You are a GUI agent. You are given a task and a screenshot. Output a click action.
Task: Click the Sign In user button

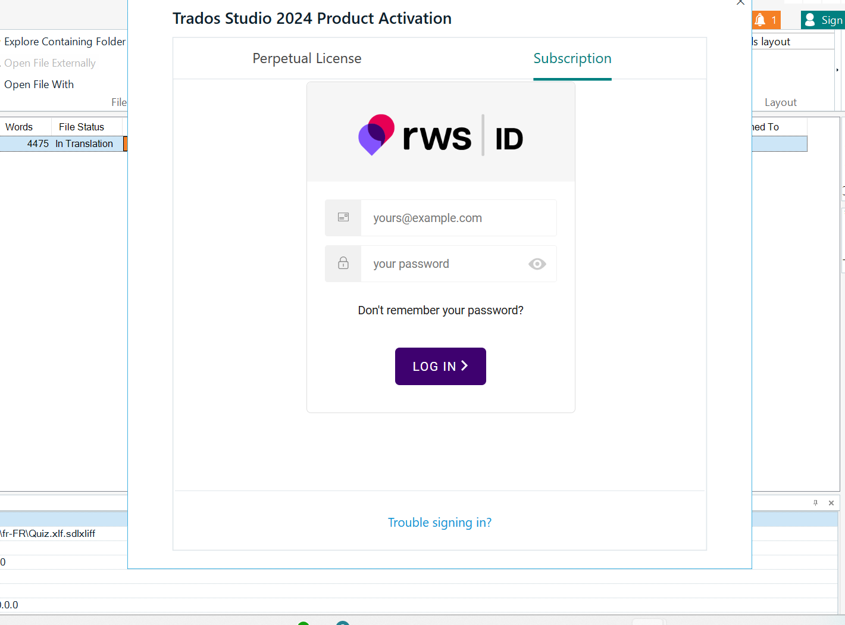tap(822, 20)
